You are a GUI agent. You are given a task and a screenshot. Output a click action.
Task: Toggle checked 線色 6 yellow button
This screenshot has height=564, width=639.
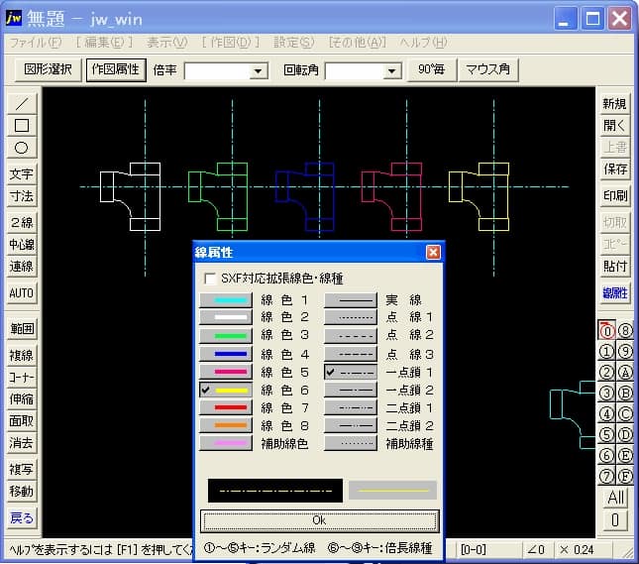click(x=226, y=390)
